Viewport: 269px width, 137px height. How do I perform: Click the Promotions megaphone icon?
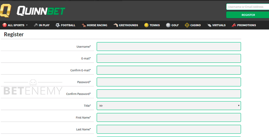pos(234,25)
